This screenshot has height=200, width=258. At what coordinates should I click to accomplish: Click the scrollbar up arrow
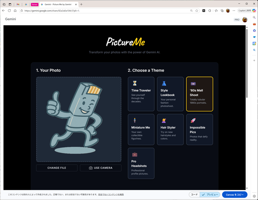click(x=247, y=27)
